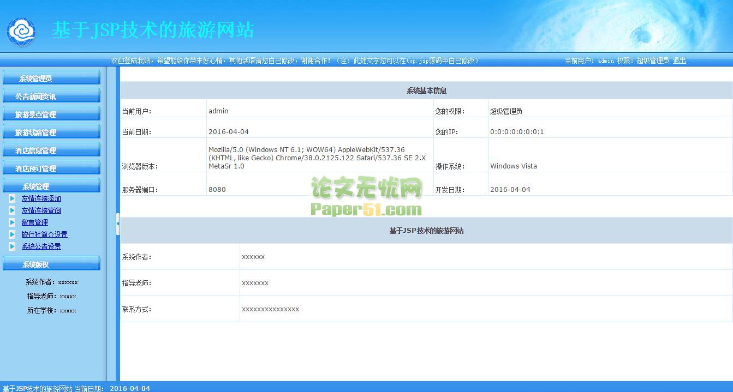Click the cloud logo in the header
The image size is (733, 392).
pos(21,32)
